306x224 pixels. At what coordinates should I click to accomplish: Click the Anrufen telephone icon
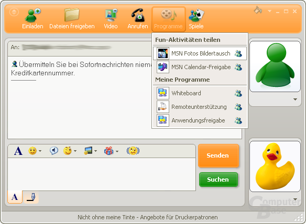138,15
